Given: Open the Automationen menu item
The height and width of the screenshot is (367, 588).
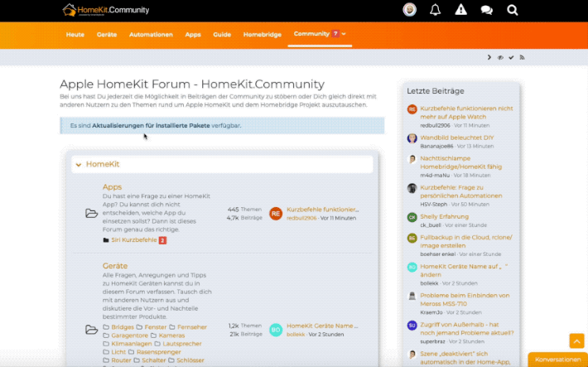Looking at the screenshot, I should 151,34.
